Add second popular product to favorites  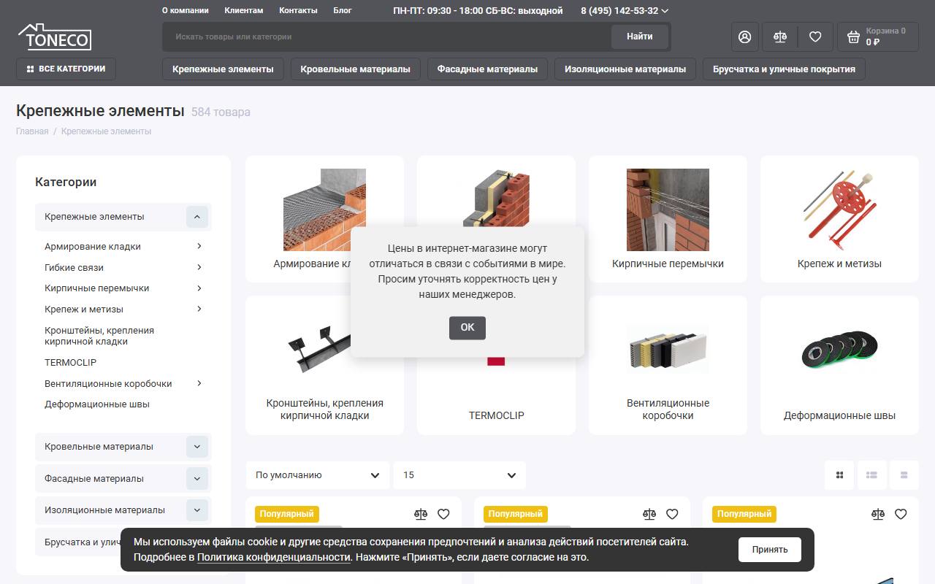tap(672, 514)
